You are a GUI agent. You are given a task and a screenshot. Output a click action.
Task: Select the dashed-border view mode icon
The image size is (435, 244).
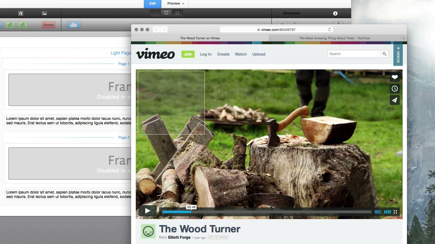(166, 13)
